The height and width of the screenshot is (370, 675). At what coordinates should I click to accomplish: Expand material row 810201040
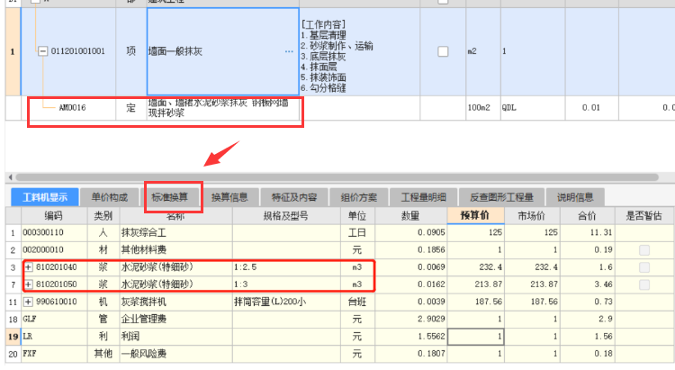pos(28,267)
